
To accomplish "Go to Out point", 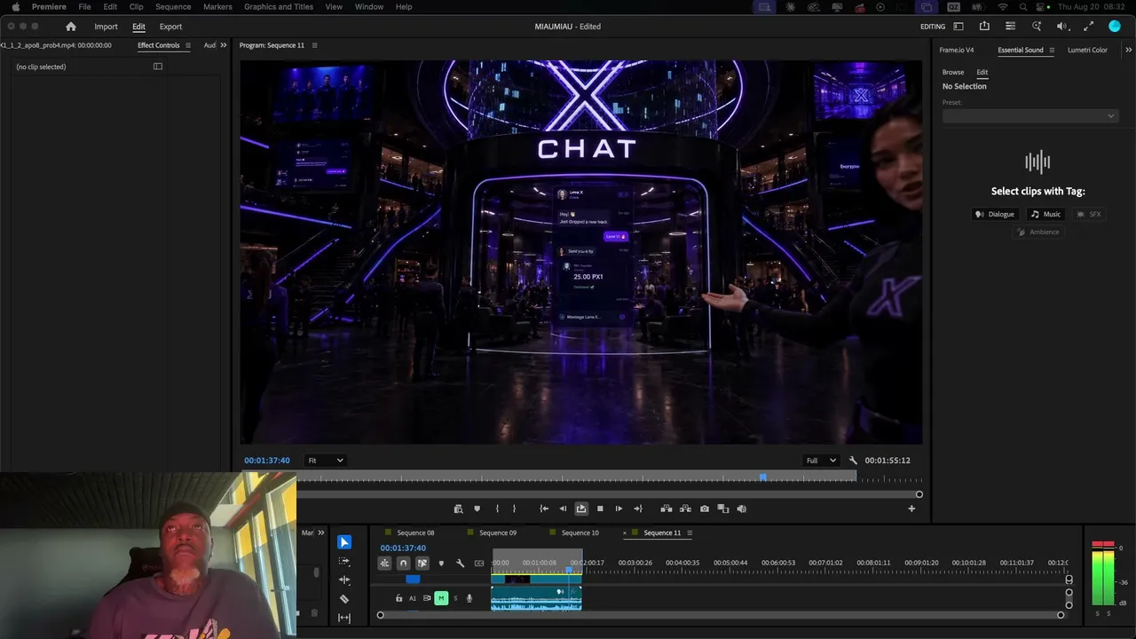I will click(x=637, y=509).
